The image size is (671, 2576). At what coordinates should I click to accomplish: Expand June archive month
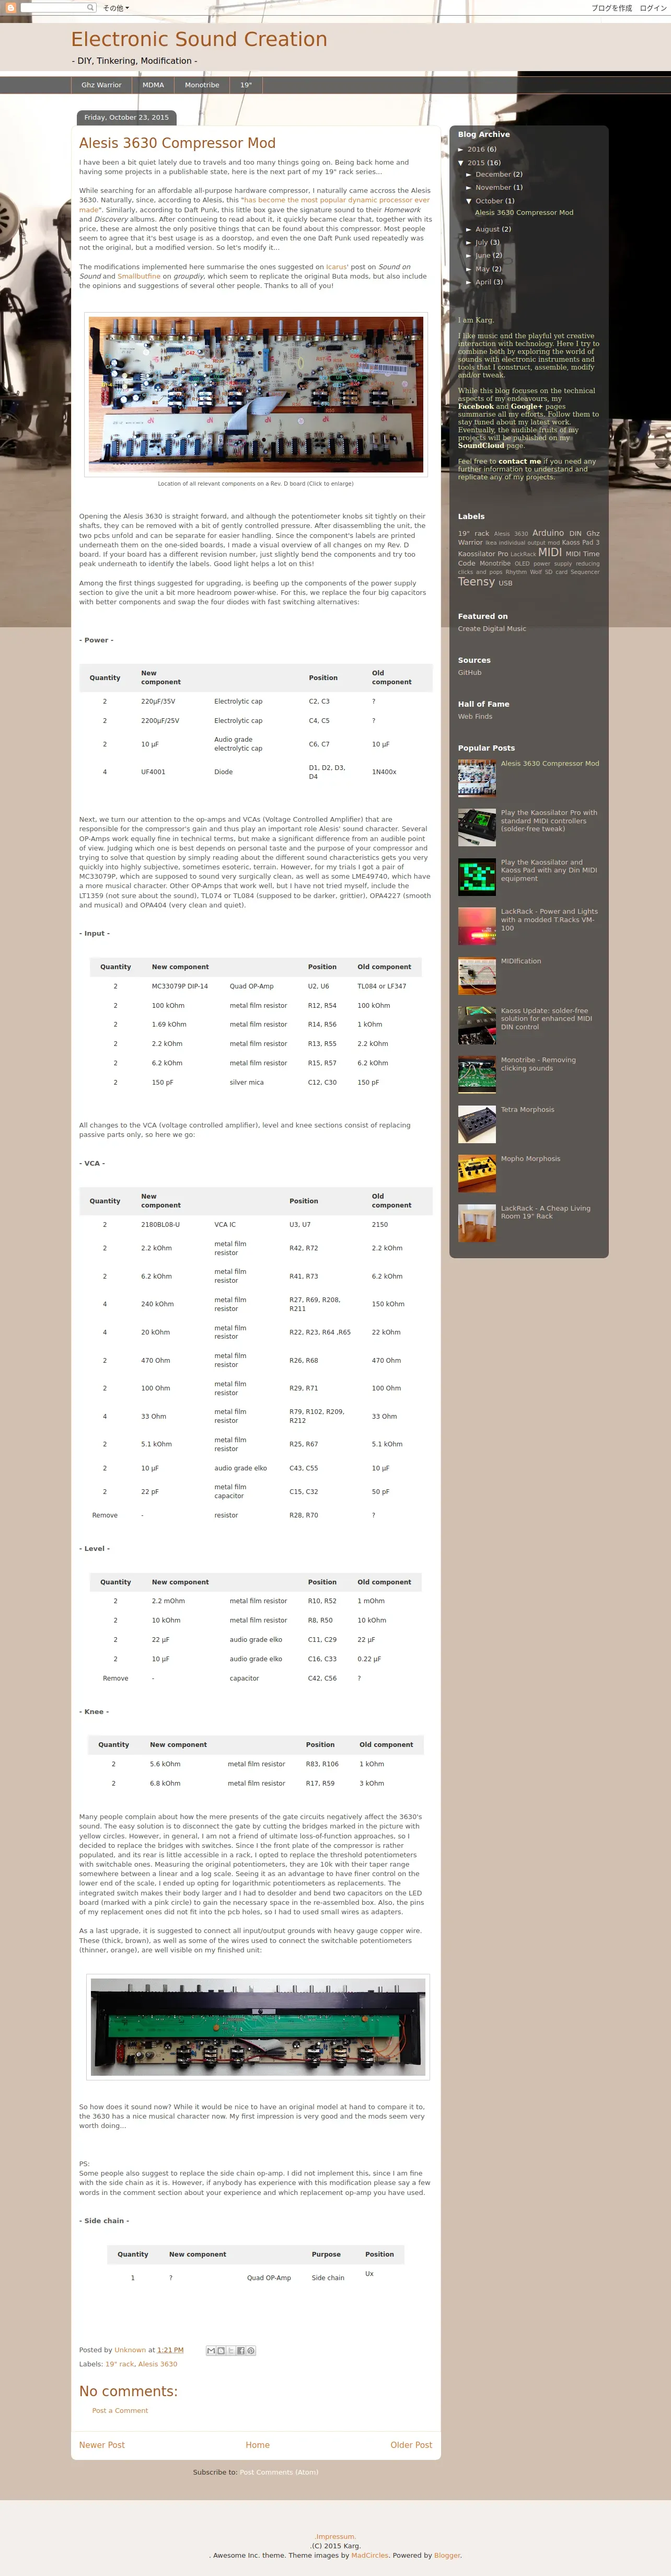point(469,255)
